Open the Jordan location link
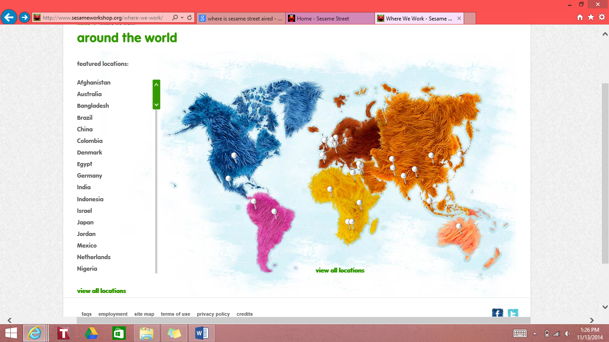This screenshot has width=609, height=342. pyautogui.click(x=86, y=234)
